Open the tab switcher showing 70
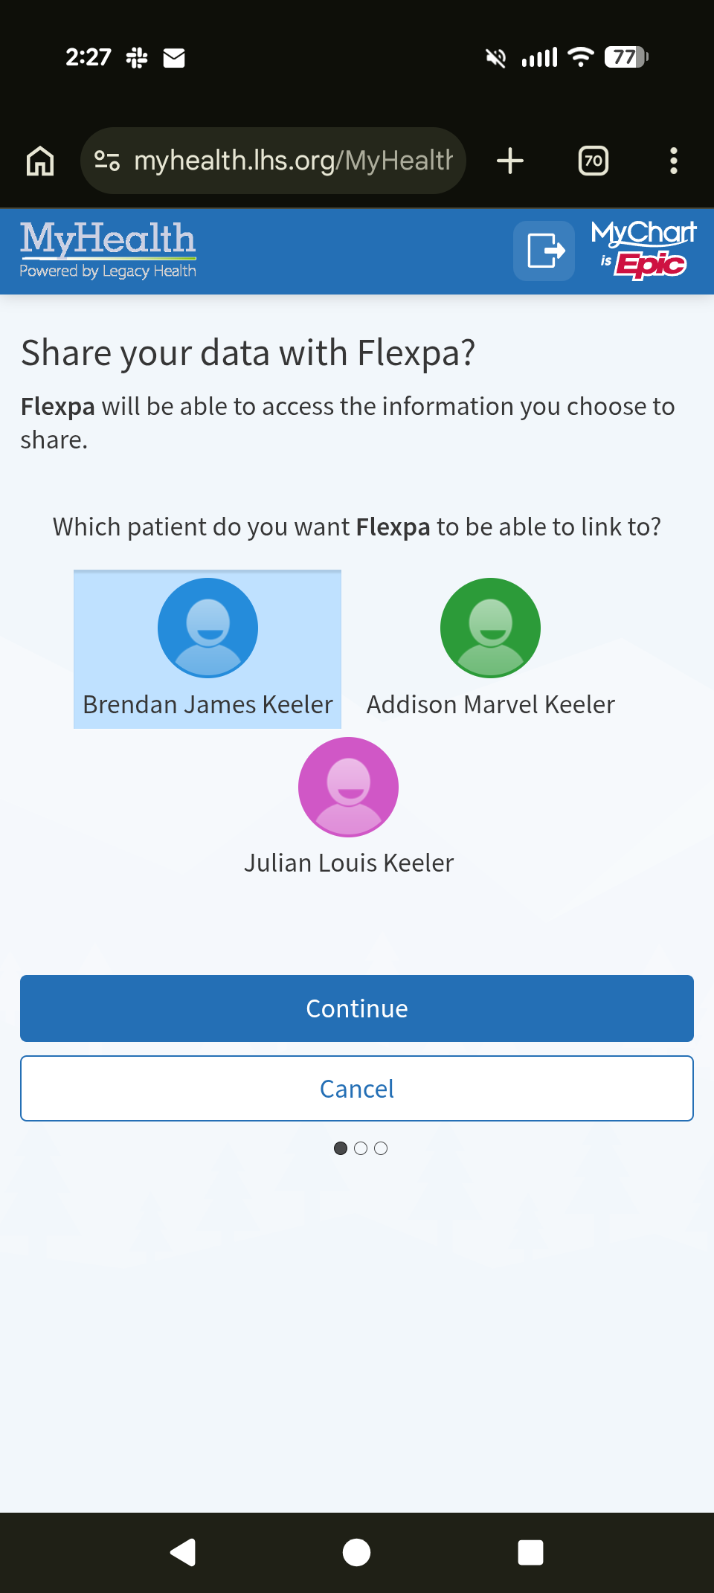Viewport: 714px width, 1593px height. (x=594, y=161)
